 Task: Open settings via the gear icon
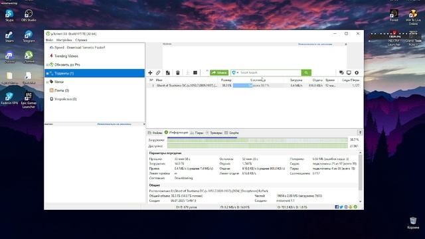pos(357,72)
